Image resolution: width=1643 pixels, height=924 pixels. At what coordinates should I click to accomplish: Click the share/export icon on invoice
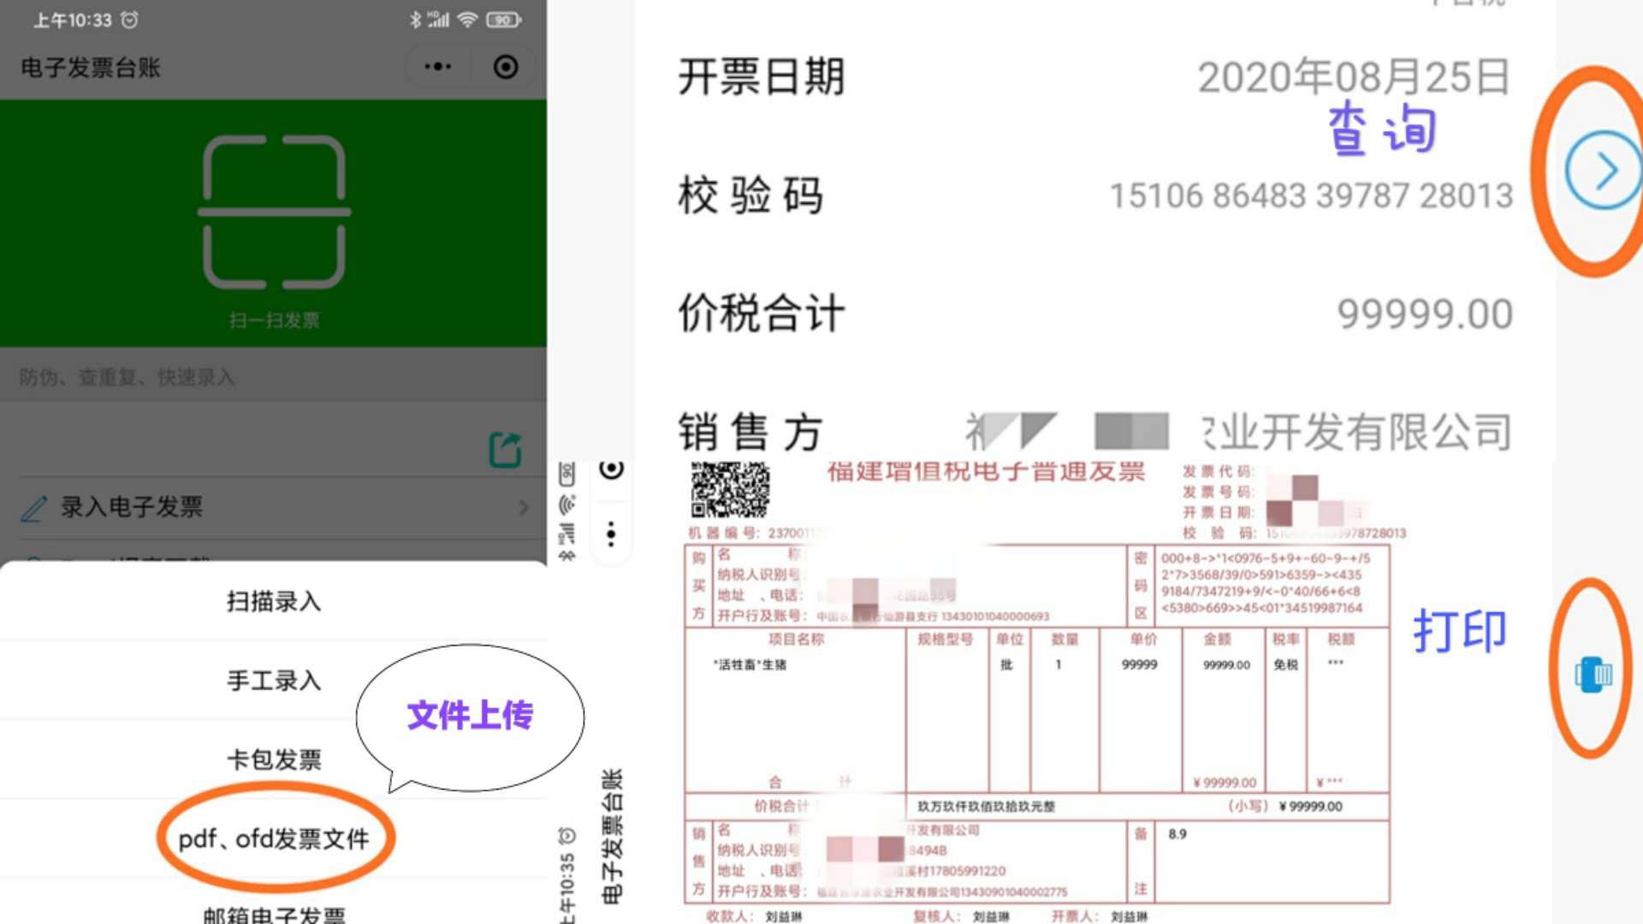(x=506, y=448)
